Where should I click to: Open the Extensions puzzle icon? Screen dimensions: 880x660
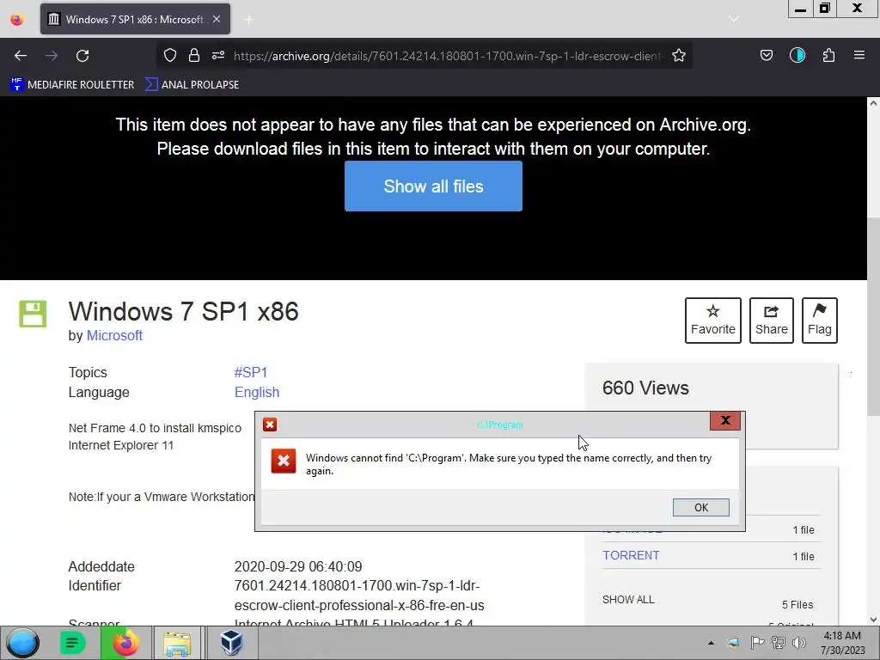[828, 55]
